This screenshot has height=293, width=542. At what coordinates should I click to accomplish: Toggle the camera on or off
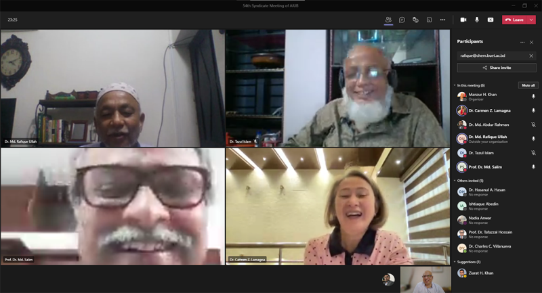(463, 20)
